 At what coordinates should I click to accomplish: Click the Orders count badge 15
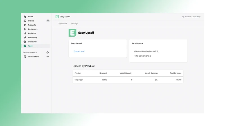tap(48, 21)
